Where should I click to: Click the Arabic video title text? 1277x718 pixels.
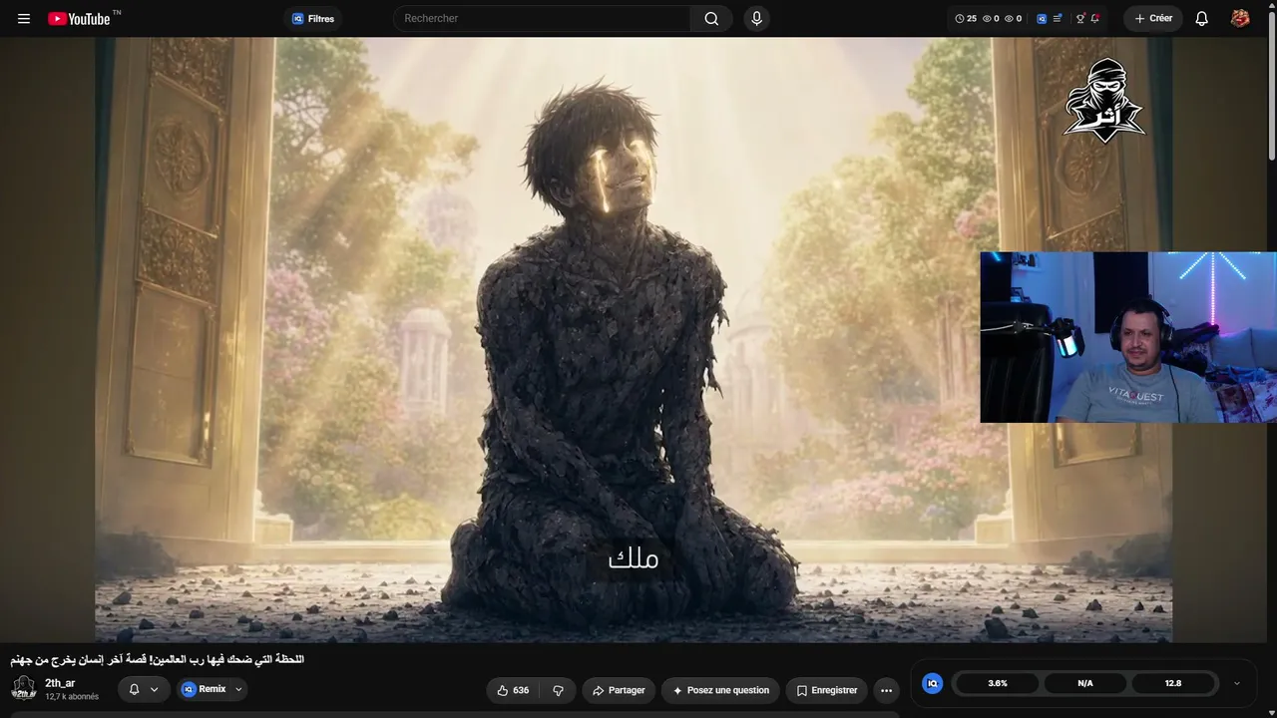(x=158, y=659)
